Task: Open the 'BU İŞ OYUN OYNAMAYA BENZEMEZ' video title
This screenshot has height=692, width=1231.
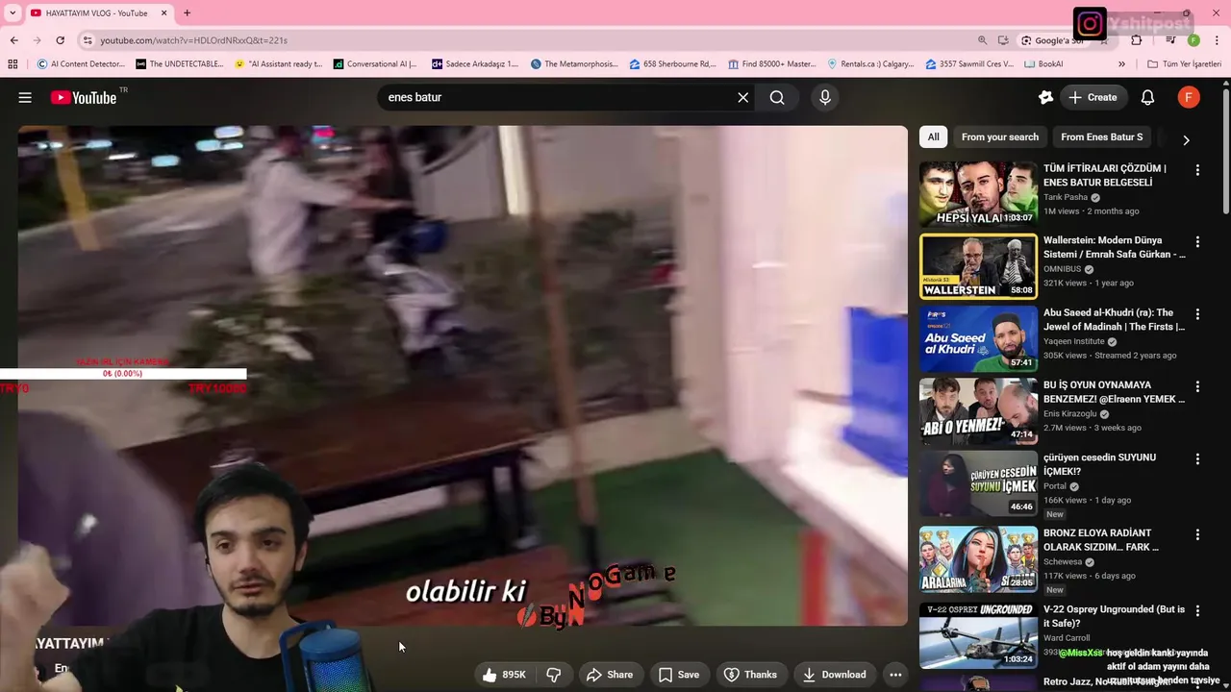Action: 1114,392
